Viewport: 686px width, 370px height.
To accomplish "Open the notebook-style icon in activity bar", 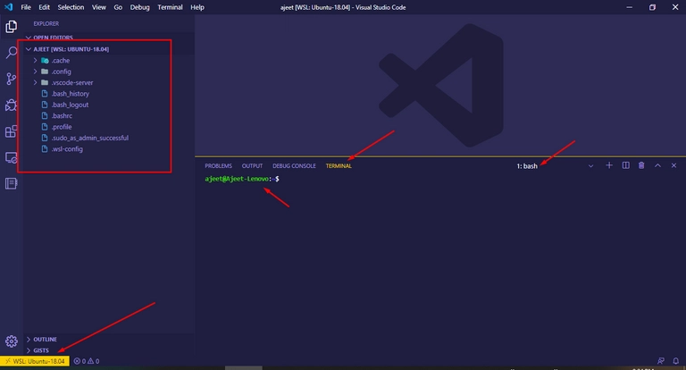I will click(x=11, y=183).
